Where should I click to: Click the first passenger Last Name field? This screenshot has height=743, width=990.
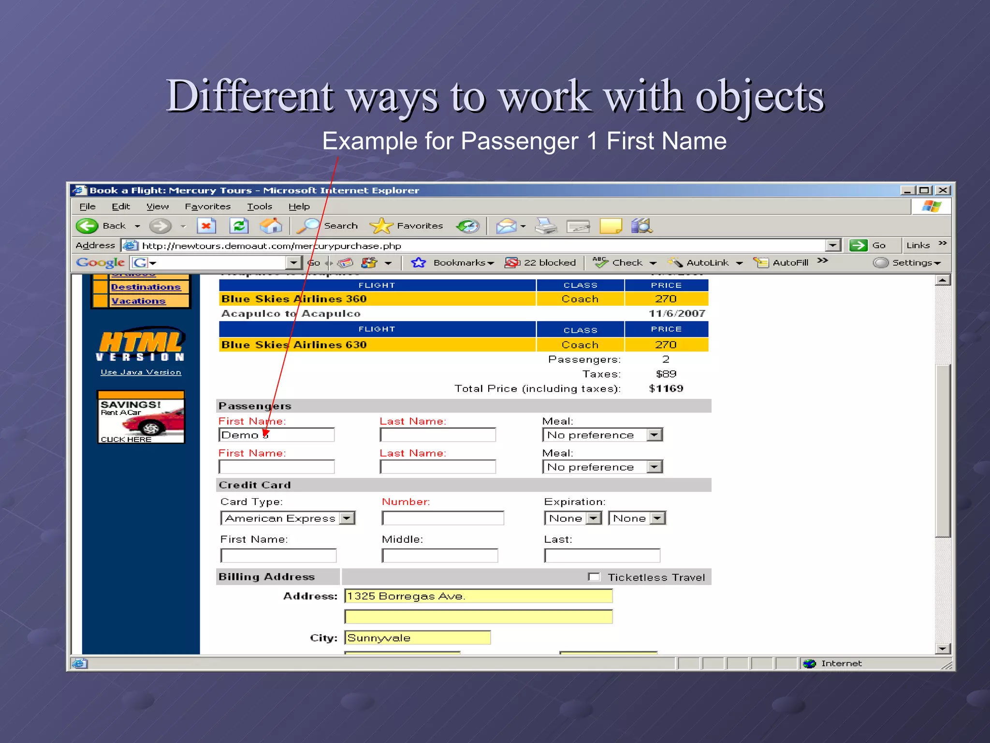pyautogui.click(x=438, y=435)
